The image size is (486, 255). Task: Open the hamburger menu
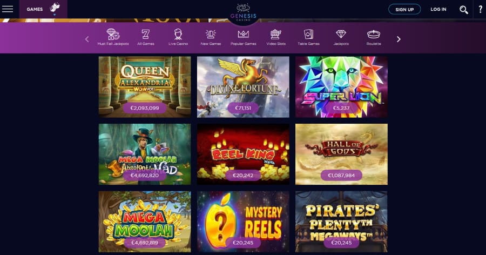pyautogui.click(x=8, y=9)
